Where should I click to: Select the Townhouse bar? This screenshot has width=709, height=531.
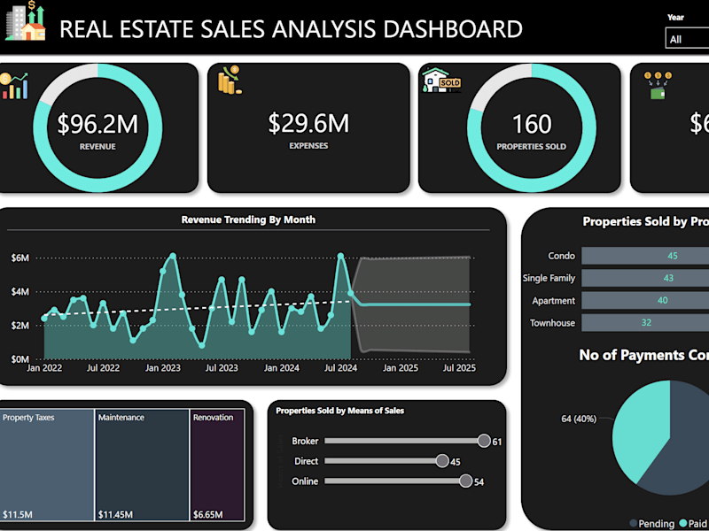(645, 322)
